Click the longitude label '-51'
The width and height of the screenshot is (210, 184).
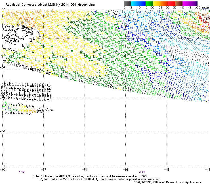[125, 170]
